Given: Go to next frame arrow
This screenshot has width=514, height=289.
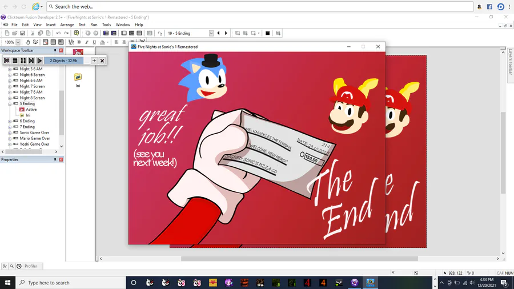Looking at the screenshot, I should click(226, 33).
